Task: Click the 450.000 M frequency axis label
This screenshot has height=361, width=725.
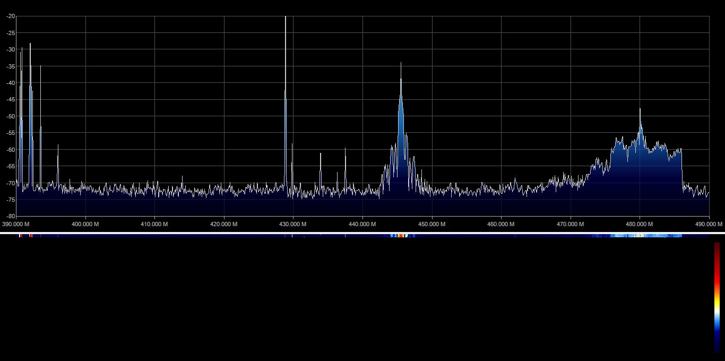Action: [x=432, y=224]
